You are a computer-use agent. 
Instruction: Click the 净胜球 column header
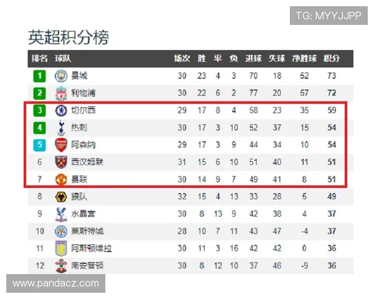tap(305, 59)
